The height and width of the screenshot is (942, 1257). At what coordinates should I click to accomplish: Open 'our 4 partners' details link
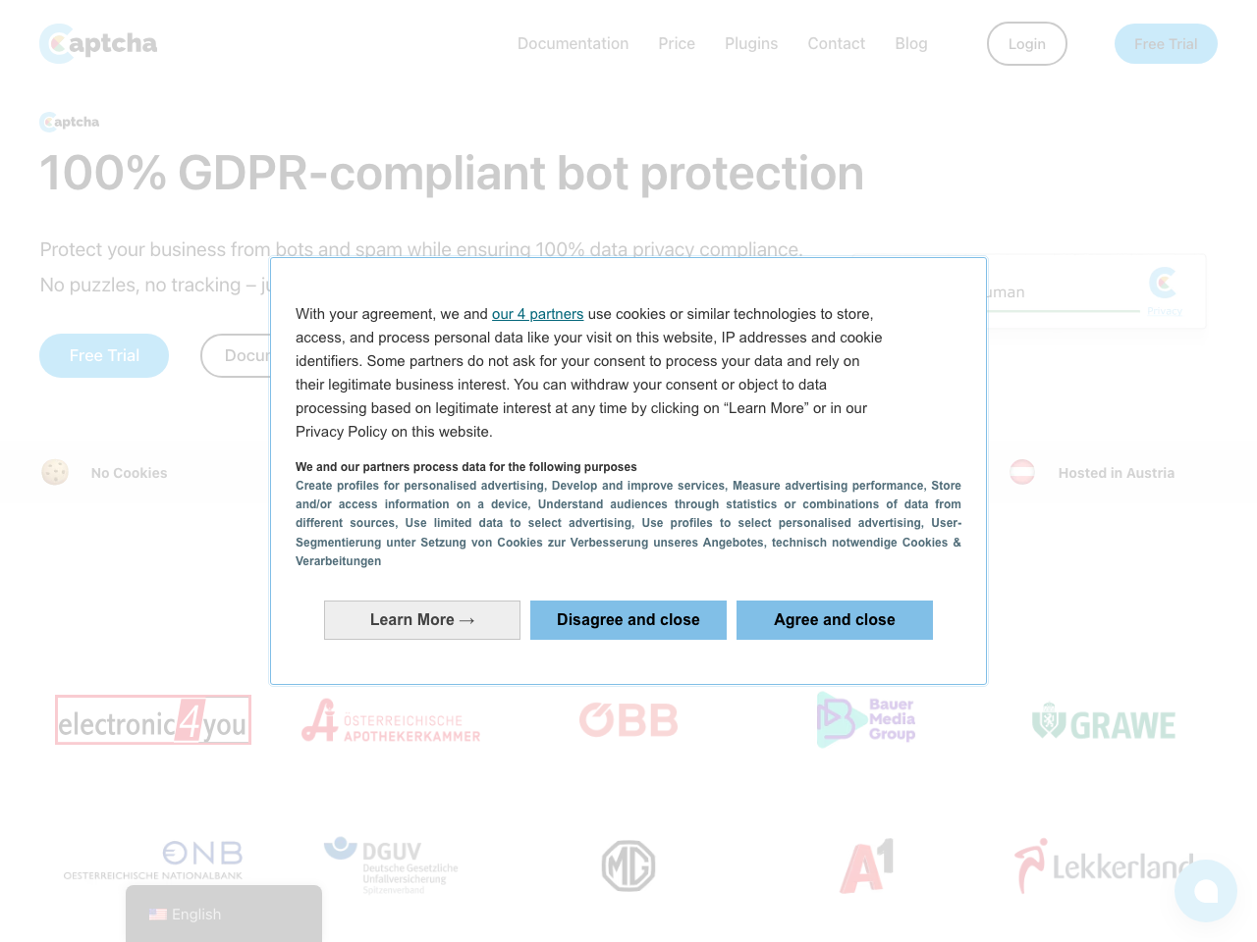[x=537, y=313]
